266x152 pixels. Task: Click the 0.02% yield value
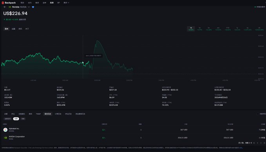point(7,105)
